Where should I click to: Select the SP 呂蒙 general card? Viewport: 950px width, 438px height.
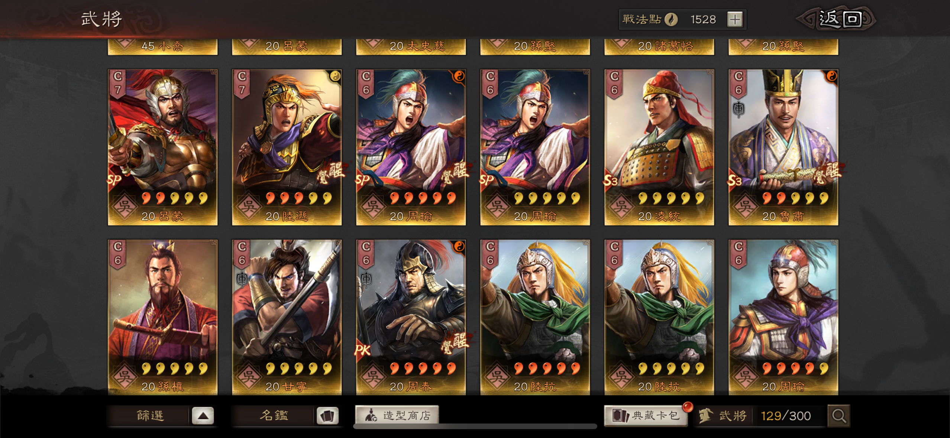[163, 147]
